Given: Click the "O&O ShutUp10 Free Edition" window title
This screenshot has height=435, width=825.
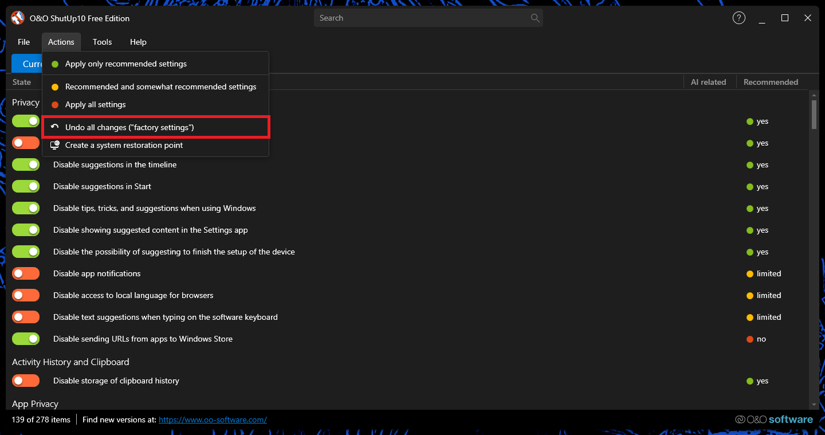Looking at the screenshot, I should [x=80, y=18].
